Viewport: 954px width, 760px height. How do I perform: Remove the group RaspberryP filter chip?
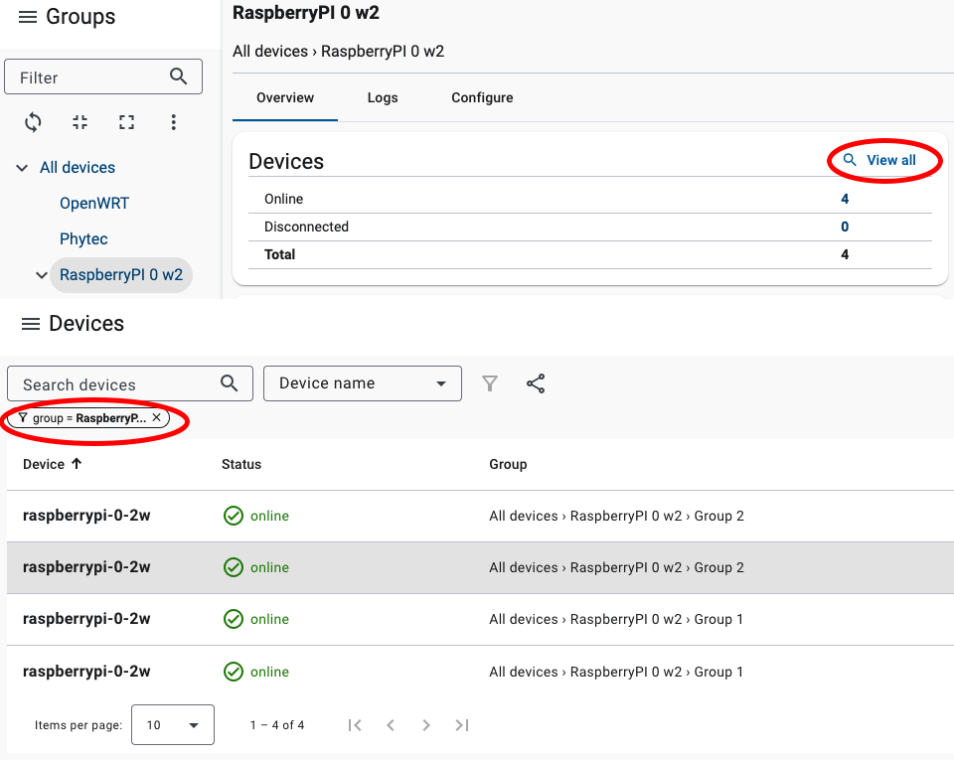tap(156, 417)
